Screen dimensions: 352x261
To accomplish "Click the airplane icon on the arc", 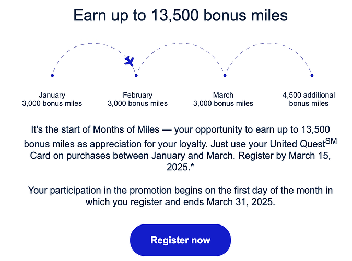I will point(130,61).
